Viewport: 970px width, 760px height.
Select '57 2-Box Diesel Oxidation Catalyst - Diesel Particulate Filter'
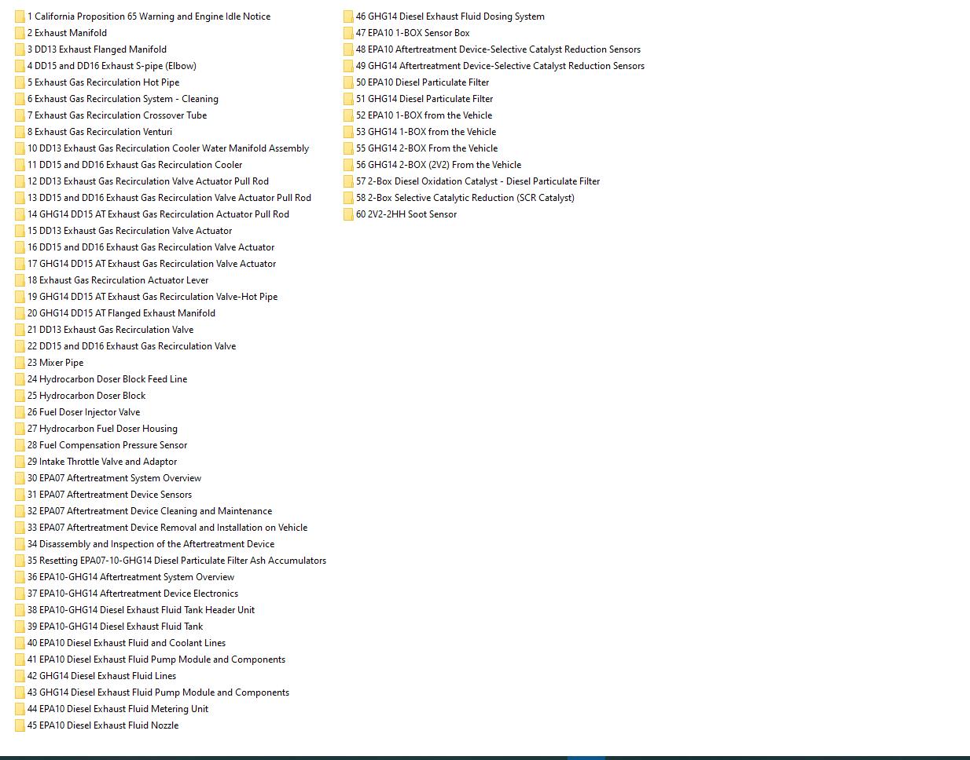[478, 181]
